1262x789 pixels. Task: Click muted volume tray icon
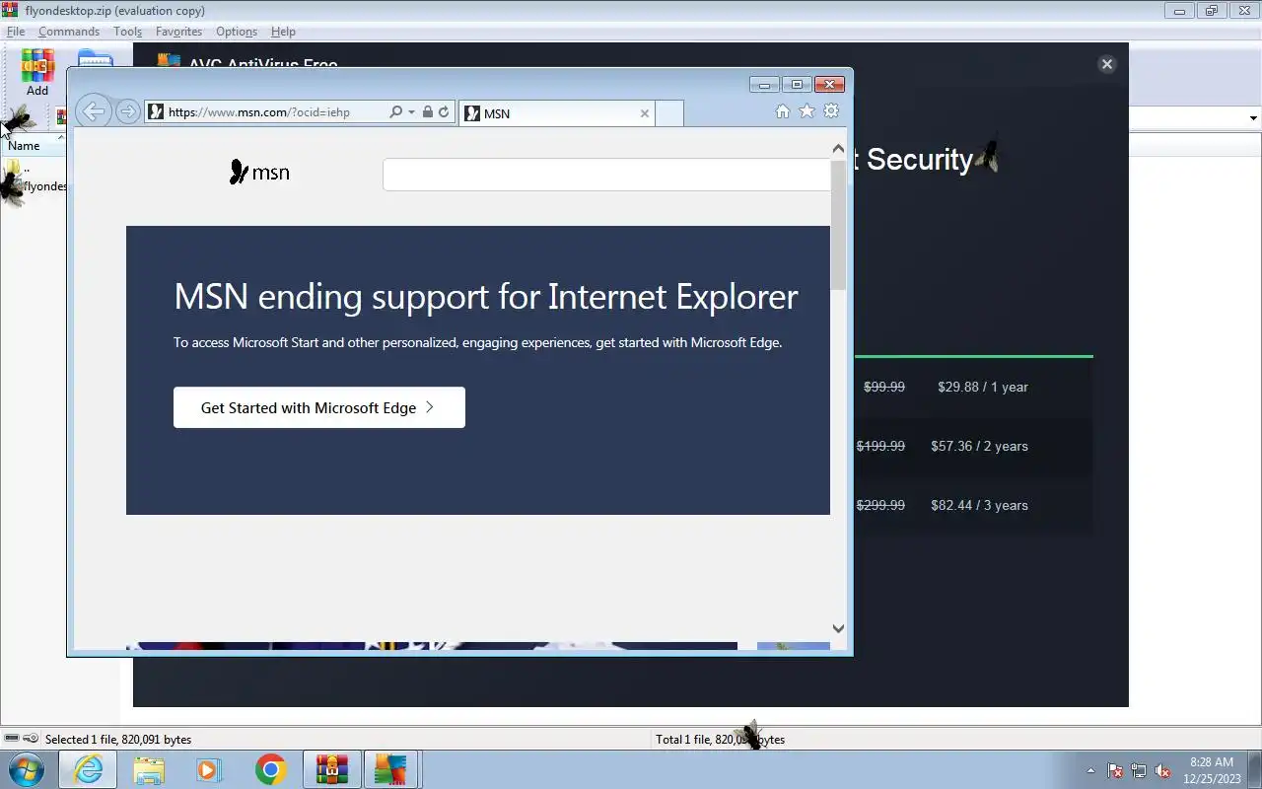pos(1162,771)
